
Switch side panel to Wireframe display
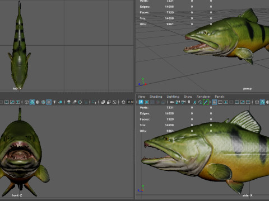point(257,102)
